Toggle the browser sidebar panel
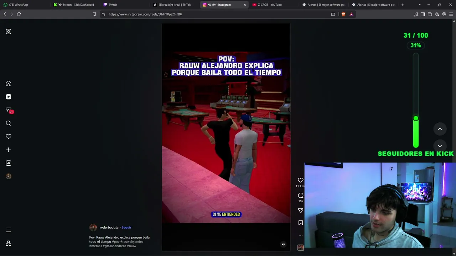This screenshot has width=456, height=256. click(423, 14)
